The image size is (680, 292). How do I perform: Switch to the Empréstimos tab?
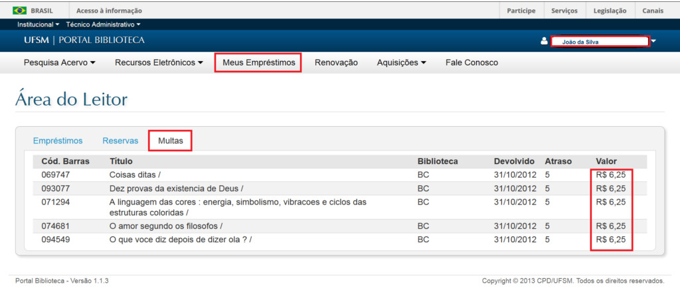click(x=58, y=141)
